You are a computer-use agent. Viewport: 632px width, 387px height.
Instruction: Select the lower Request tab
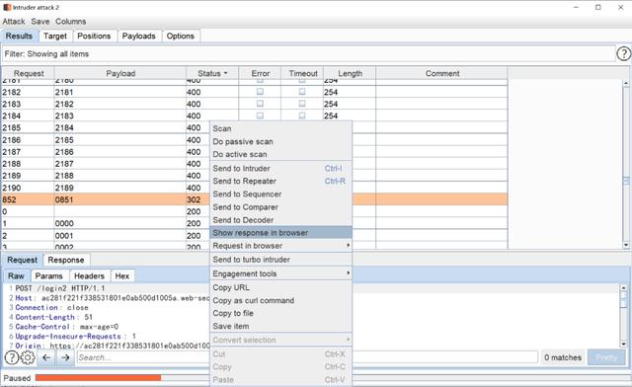coord(22,260)
